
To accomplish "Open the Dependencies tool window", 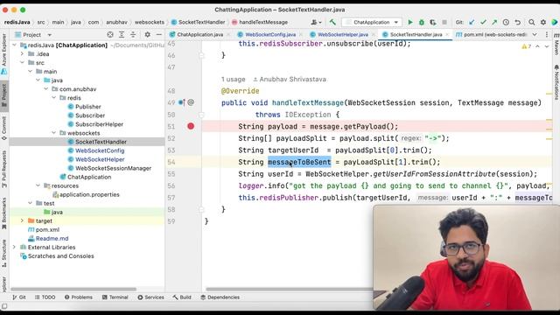I will point(220,297).
